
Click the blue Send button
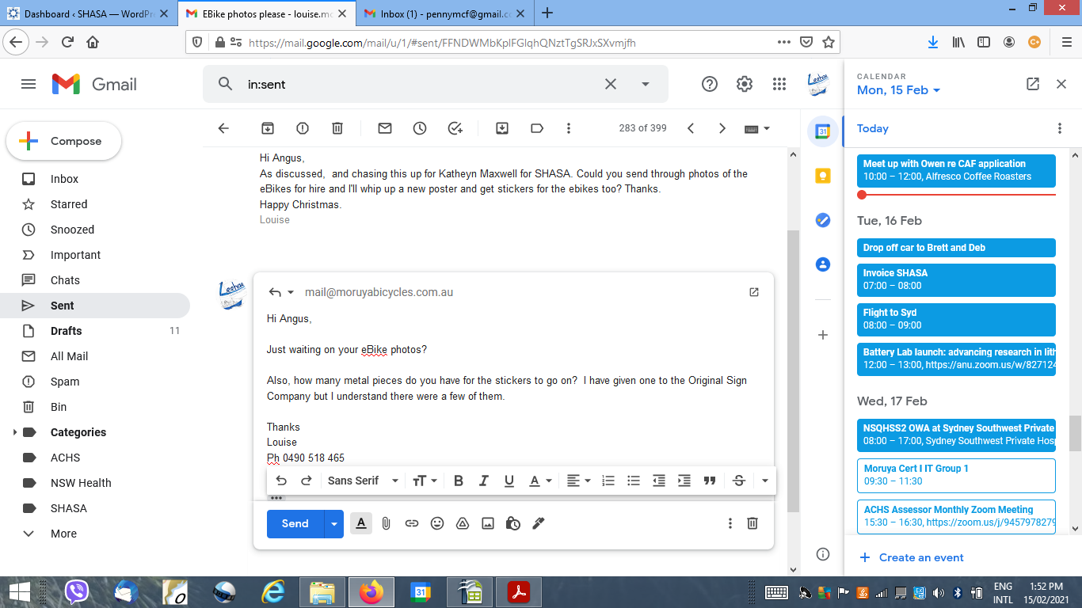pyautogui.click(x=295, y=523)
